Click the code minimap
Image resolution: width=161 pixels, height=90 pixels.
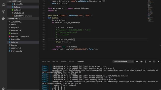(x=151, y=11)
